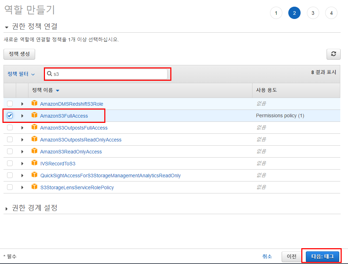Open the 정책 필터 dropdown
348x264 pixels.
click(21, 74)
